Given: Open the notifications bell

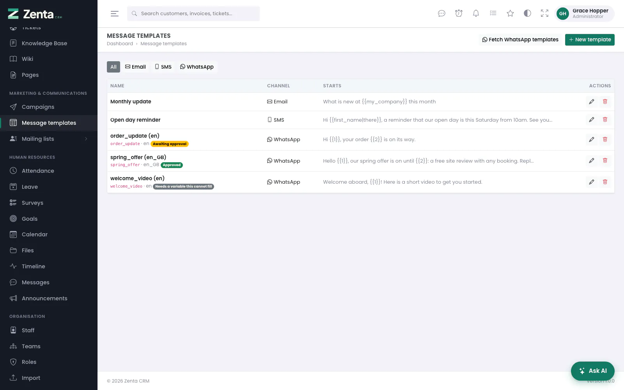Looking at the screenshot, I should 476,14.
